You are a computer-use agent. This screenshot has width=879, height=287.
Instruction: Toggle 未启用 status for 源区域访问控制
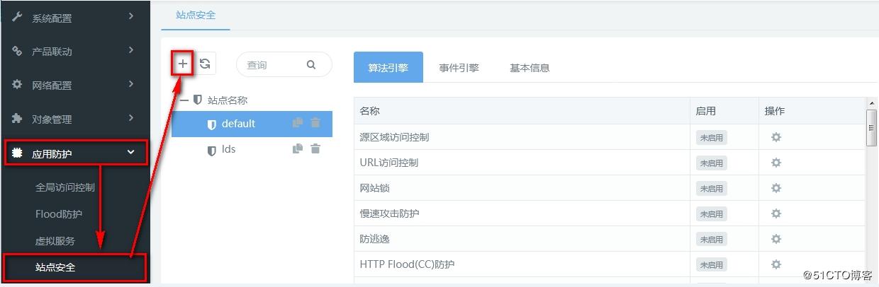coord(712,138)
